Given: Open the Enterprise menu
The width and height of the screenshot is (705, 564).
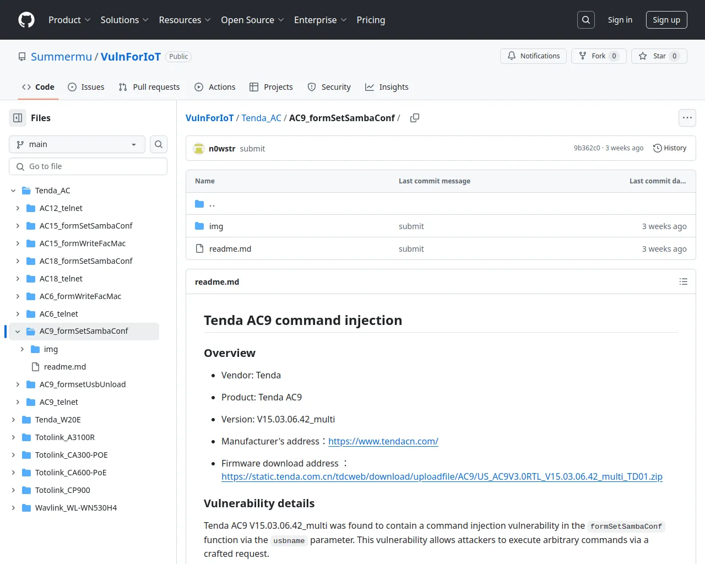Looking at the screenshot, I should coord(321,20).
